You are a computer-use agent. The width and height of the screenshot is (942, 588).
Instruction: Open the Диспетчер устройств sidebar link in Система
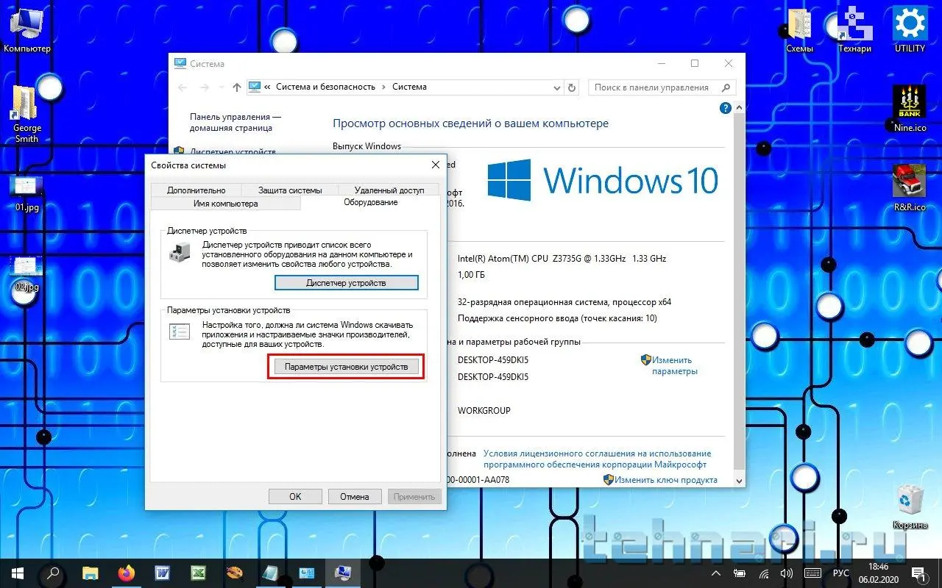233,151
